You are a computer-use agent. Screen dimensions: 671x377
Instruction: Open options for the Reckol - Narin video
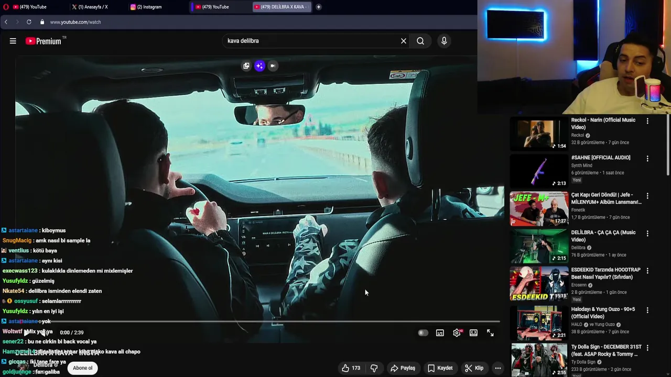click(x=647, y=121)
